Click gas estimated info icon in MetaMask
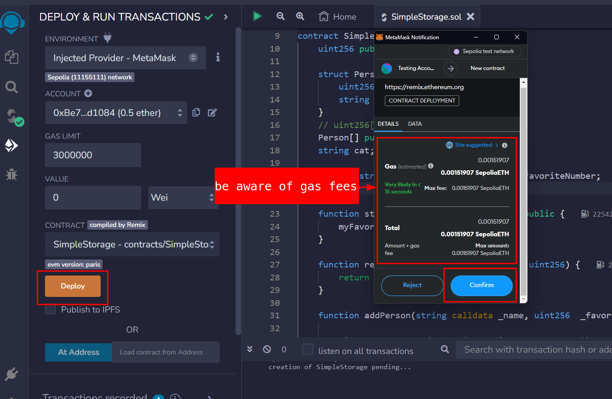This screenshot has width=612, height=399. 431,166
